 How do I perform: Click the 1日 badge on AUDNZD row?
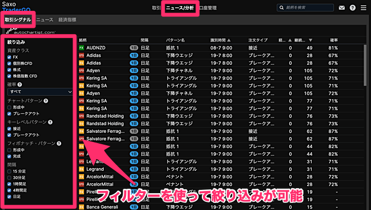[x=134, y=48]
